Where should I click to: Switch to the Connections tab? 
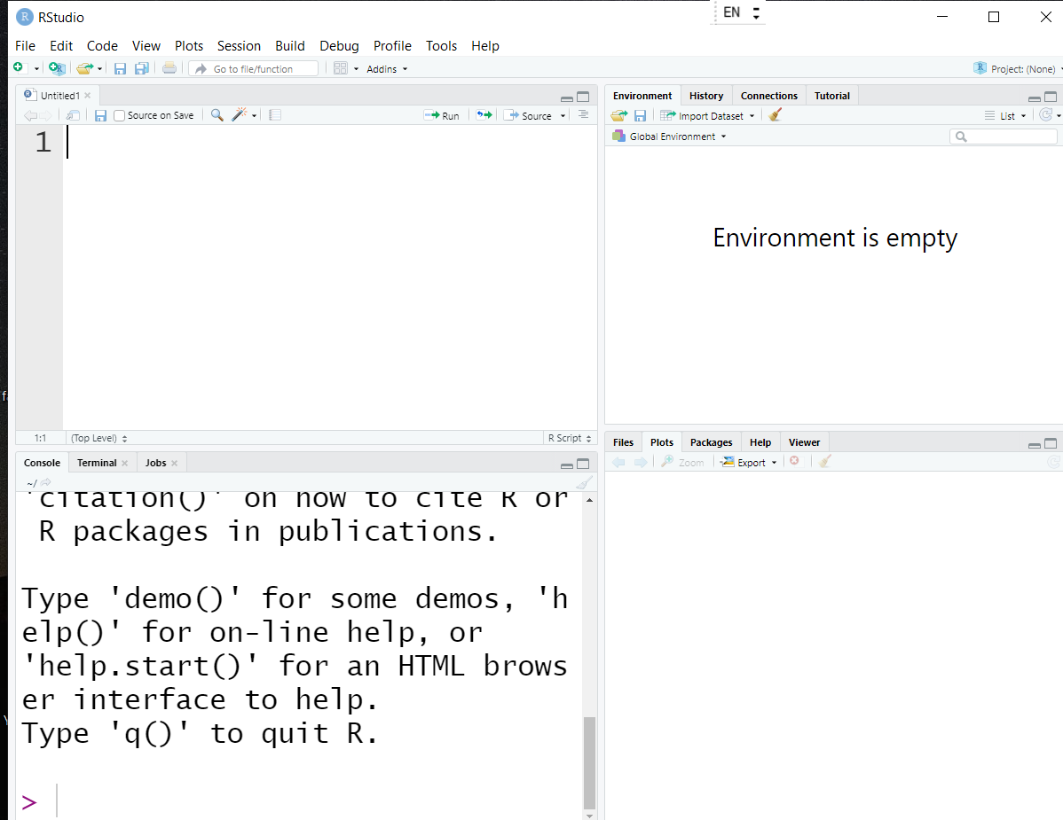point(768,96)
